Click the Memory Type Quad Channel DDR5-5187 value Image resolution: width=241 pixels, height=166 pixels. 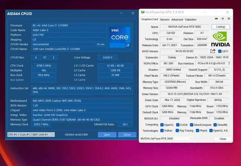82,120
